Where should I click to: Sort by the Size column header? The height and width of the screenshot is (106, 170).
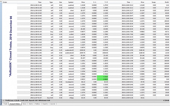[x=58, y=2]
